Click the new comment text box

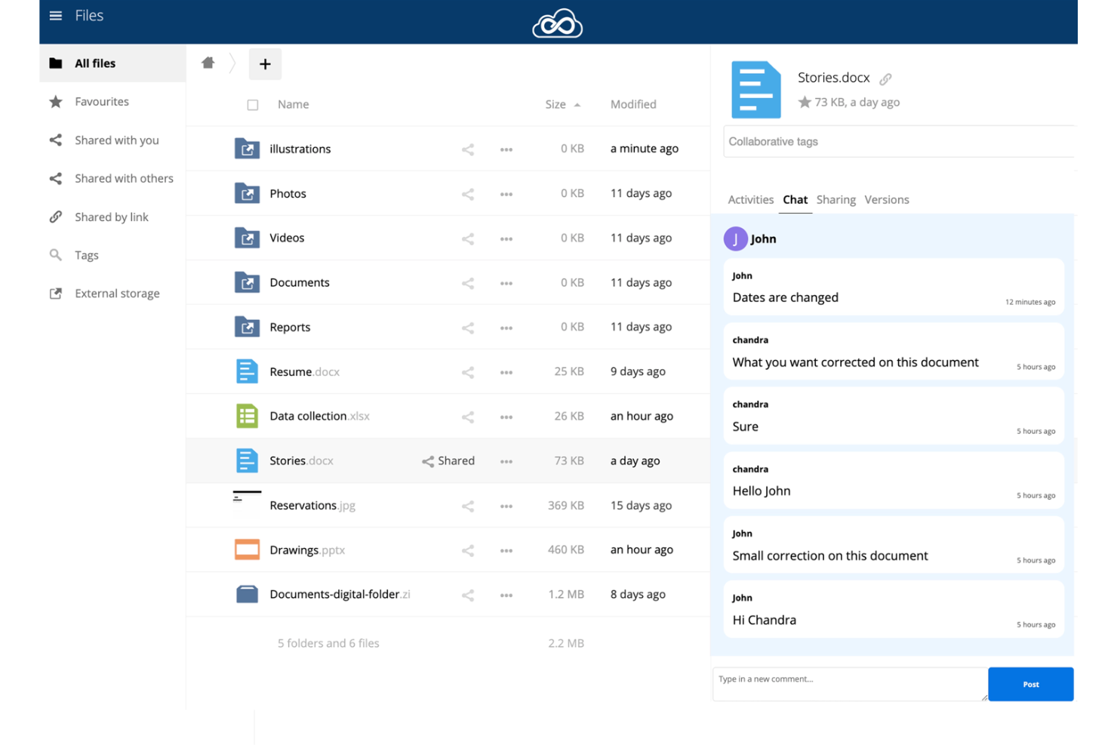pyautogui.click(x=850, y=684)
